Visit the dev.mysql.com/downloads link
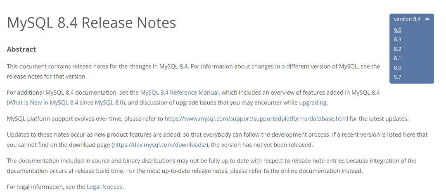446x193 pixels. click(160, 145)
